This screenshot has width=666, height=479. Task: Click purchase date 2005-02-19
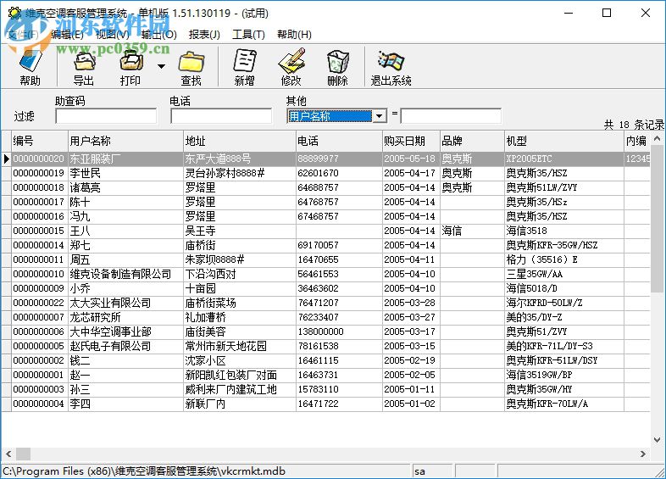pos(411,361)
